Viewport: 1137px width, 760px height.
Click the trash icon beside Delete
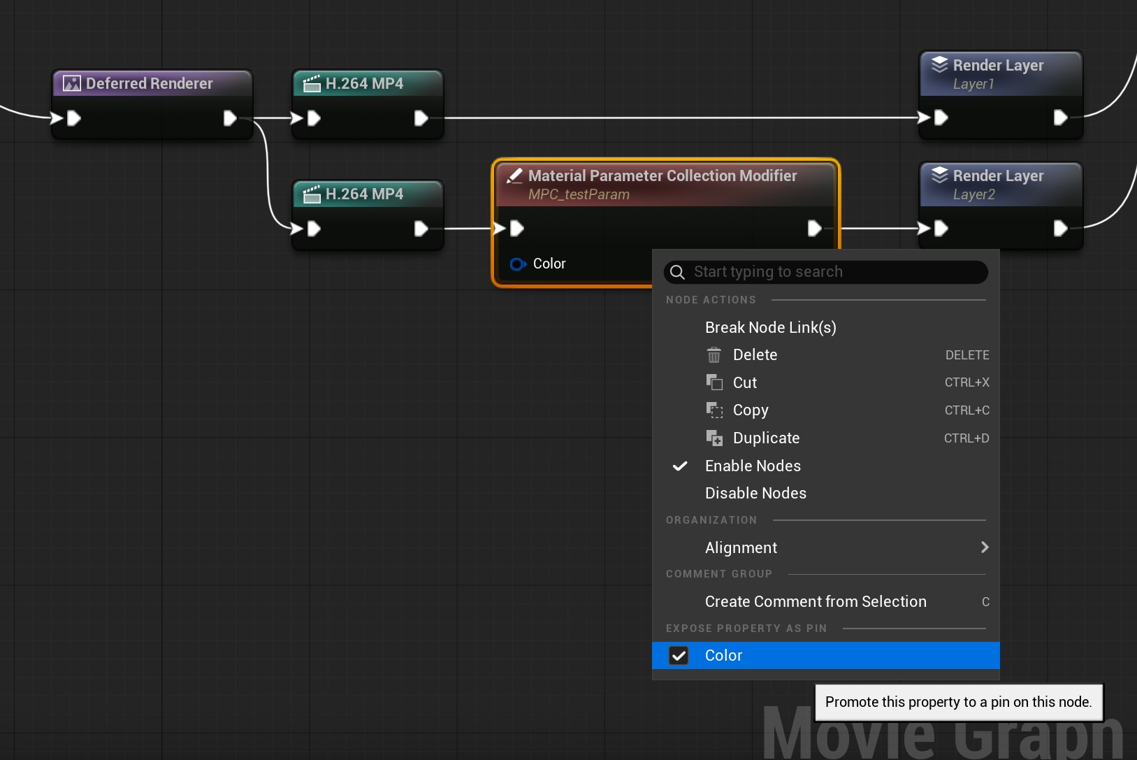coord(714,355)
